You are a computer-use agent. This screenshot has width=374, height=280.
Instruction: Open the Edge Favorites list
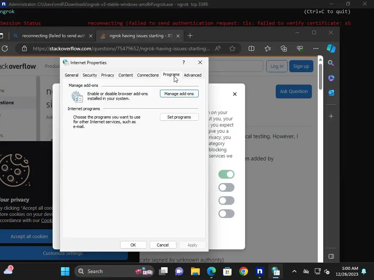point(268,48)
